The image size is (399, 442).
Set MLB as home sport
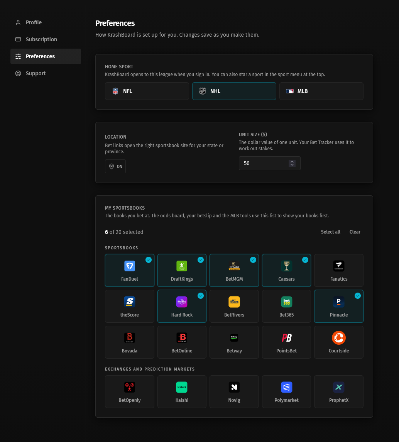(321, 91)
